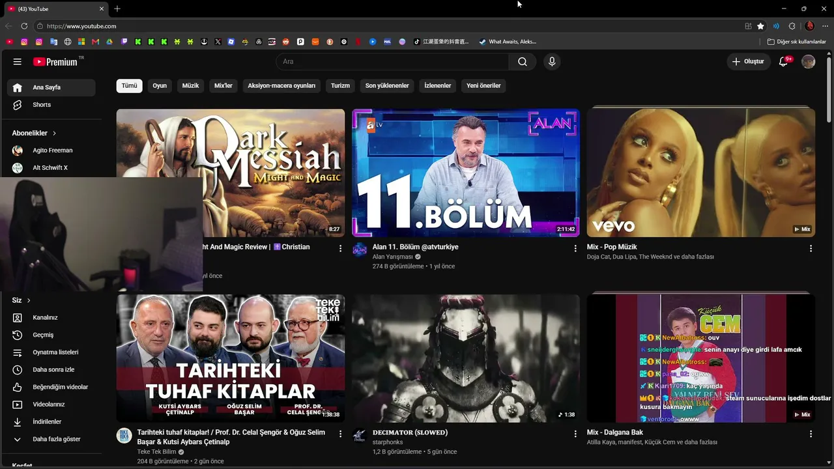Open the Reddit bookmark icon

click(286, 42)
